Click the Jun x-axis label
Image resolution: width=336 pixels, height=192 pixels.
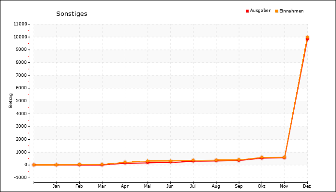tap(170, 186)
